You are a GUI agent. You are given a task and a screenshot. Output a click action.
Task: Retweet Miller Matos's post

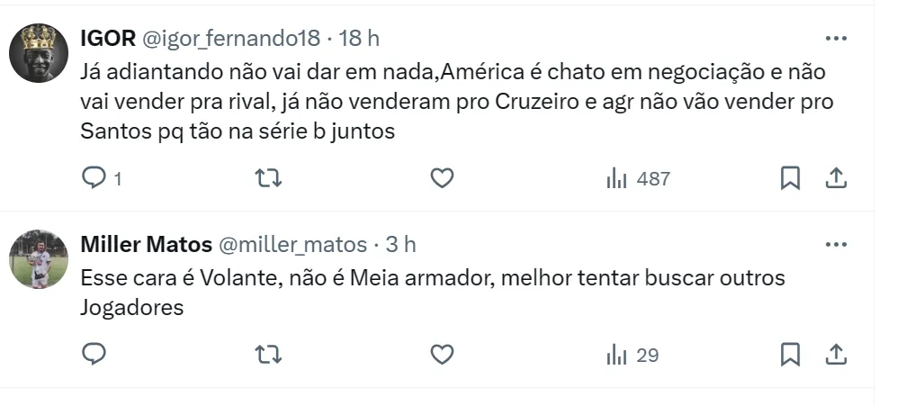[269, 355]
